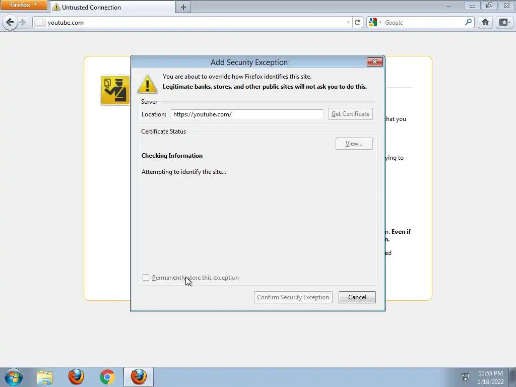
Task: Launch Google Chrome from taskbar
Action: tap(107, 377)
